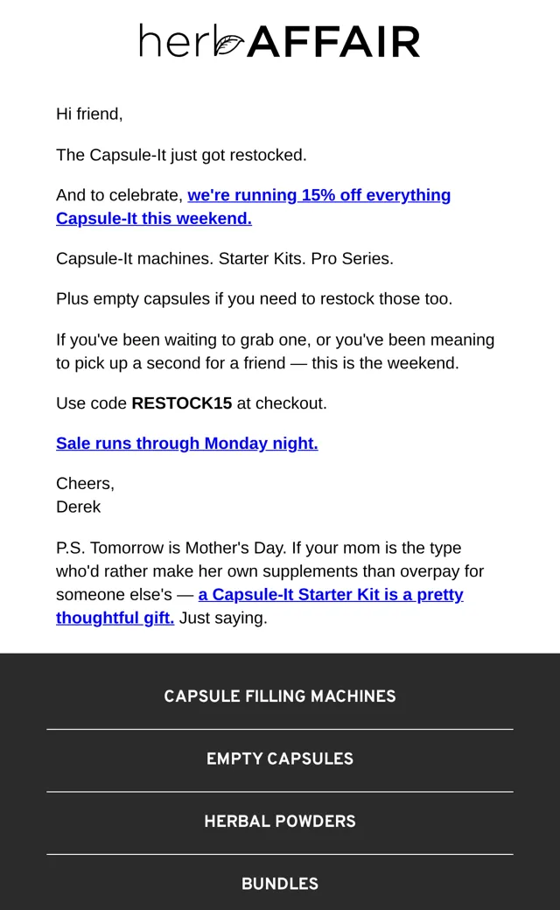Viewport: 560px width, 910px height.
Task: Open the Bundles footer menu item
Action: click(280, 884)
